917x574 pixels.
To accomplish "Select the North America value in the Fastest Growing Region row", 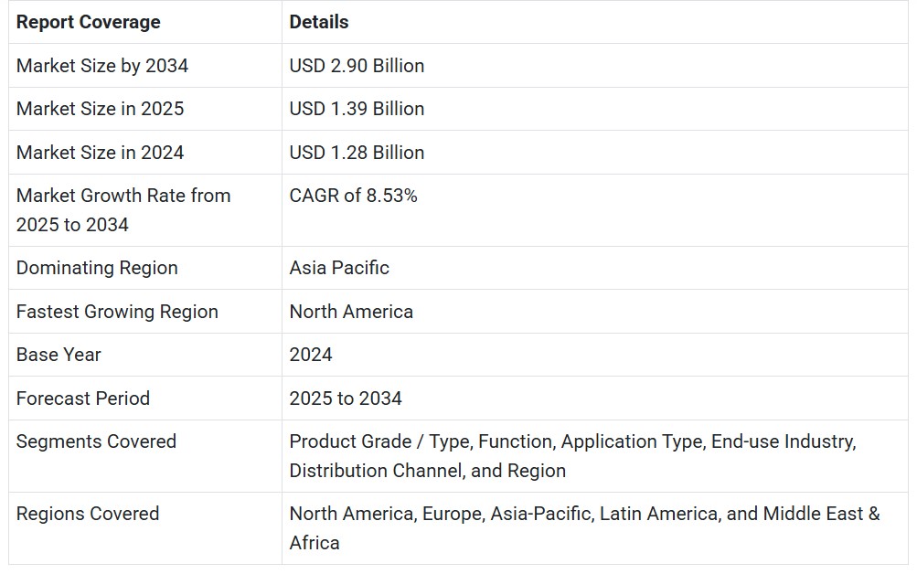I will [351, 312].
